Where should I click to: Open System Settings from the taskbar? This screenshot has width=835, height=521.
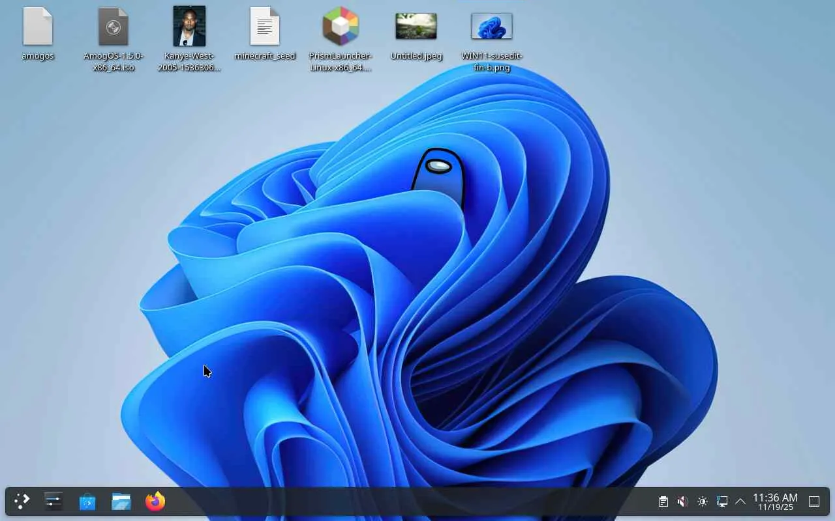53,501
